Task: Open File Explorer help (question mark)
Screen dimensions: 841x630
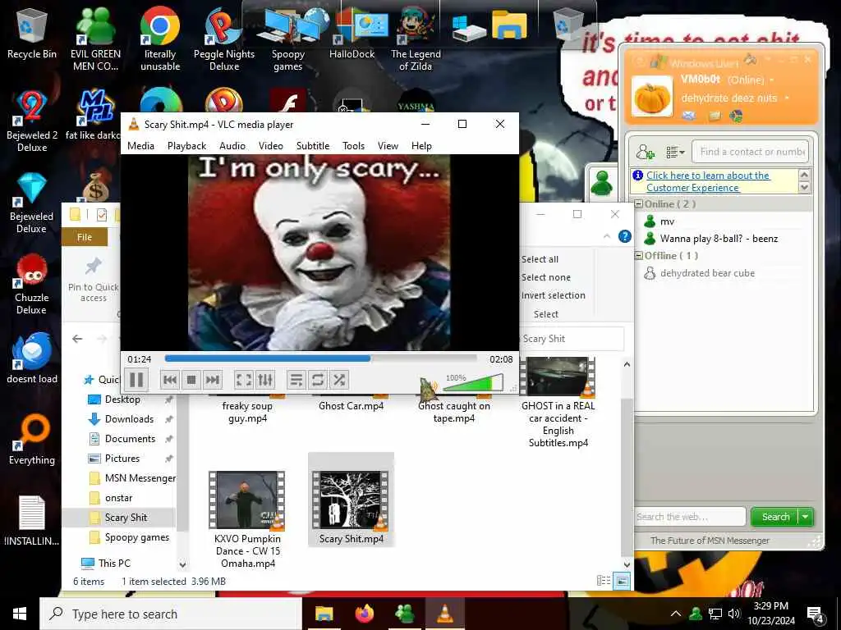Action: point(625,236)
